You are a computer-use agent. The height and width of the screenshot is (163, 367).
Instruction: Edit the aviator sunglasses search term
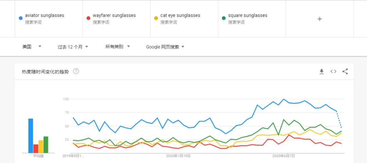tap(45, 15)
